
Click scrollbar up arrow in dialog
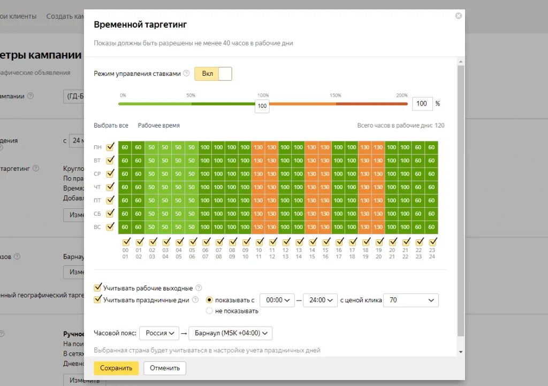[x=461, y=62]
